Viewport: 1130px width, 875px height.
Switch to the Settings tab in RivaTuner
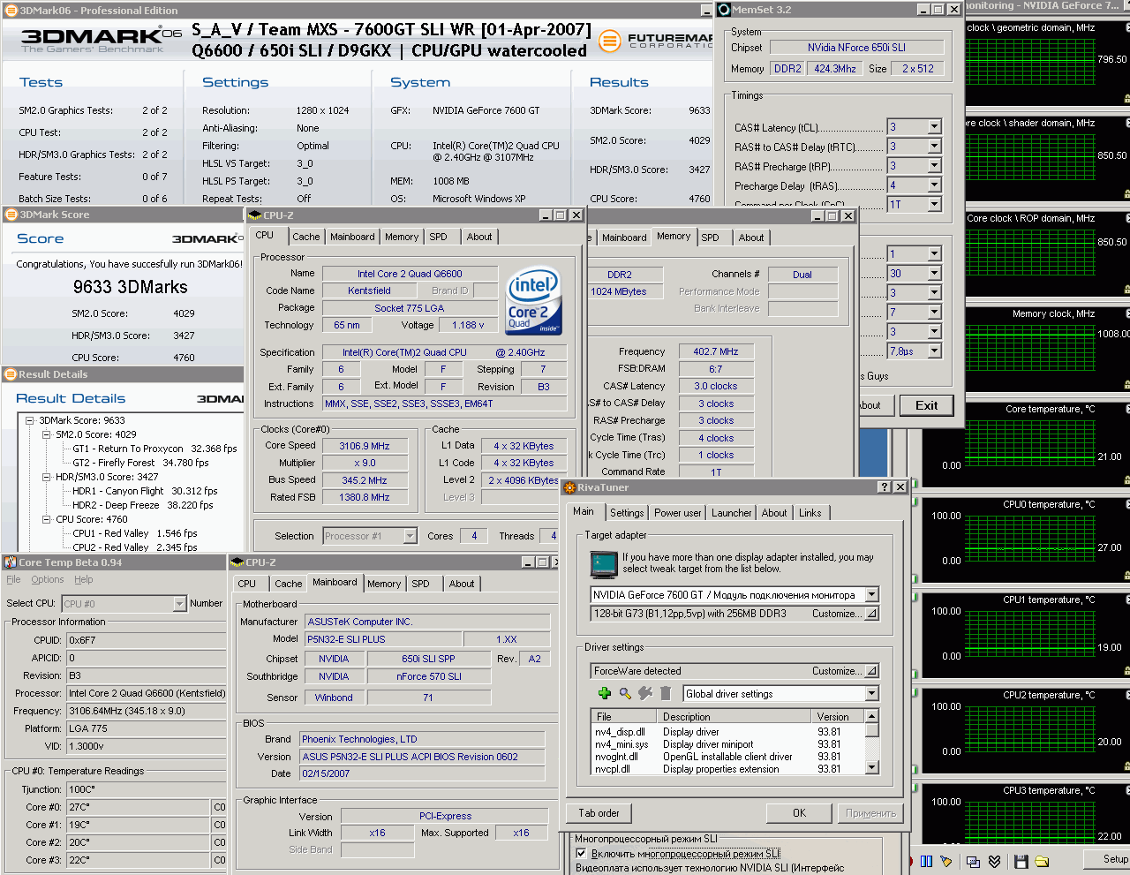click(x=627, y=513)
